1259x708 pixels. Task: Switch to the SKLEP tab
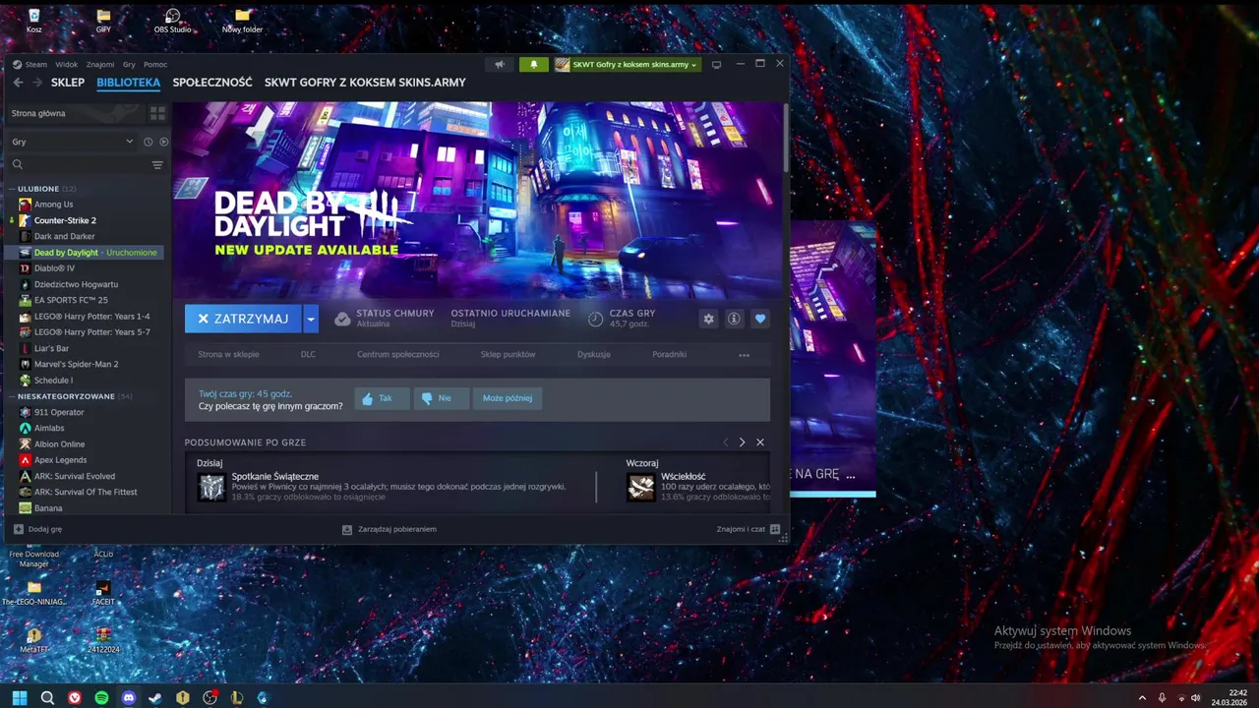[68, 83]
